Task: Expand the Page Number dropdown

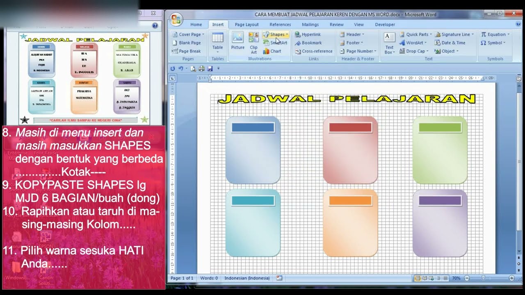Action: [358, 51]
